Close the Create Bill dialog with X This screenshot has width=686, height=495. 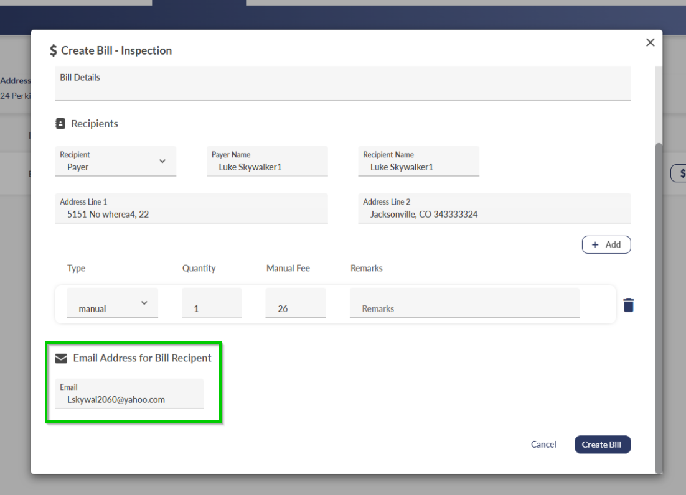(x=651, y=42)
